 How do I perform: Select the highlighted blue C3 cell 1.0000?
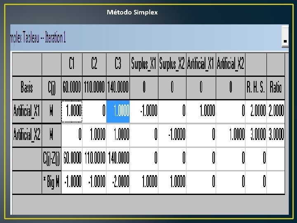pos(118,111)
